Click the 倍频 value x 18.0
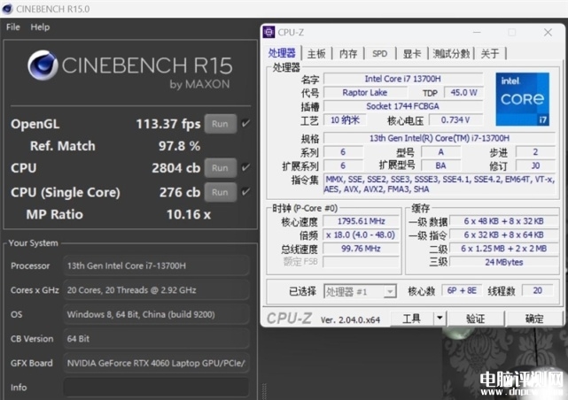The height and width of the screenshot is (400, 568). tap(362, 235)
